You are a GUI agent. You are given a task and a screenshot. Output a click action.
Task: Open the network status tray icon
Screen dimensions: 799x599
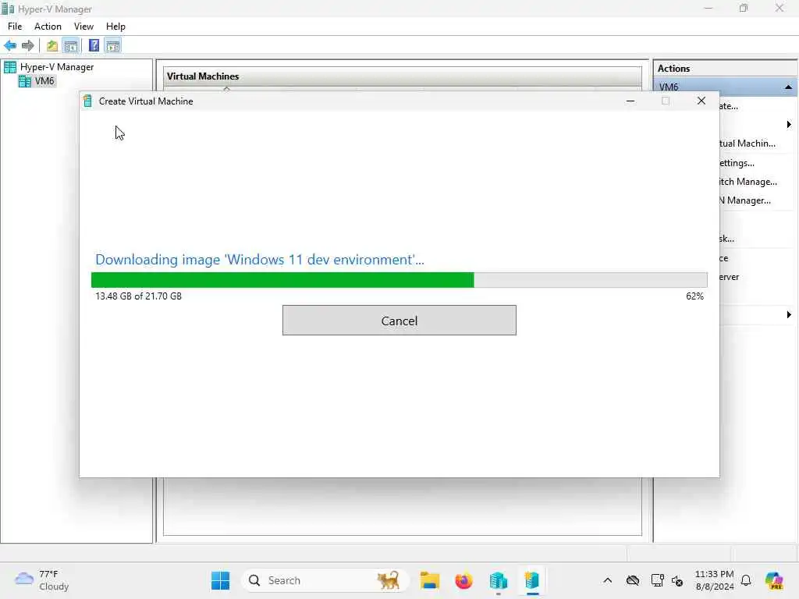[657, 580]
